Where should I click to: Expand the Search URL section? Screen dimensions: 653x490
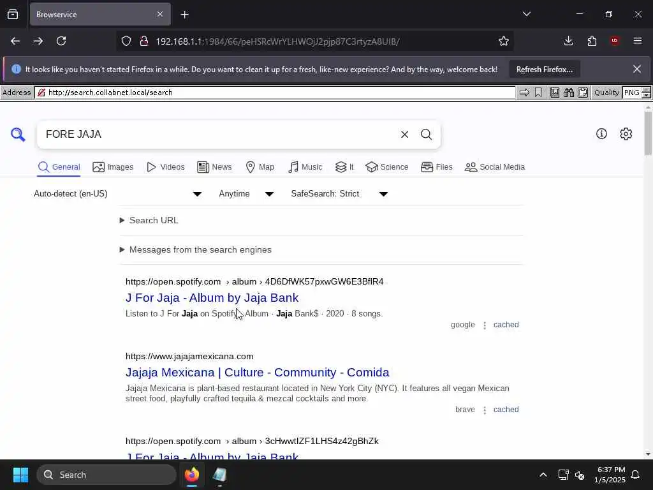tap(149, 220)
